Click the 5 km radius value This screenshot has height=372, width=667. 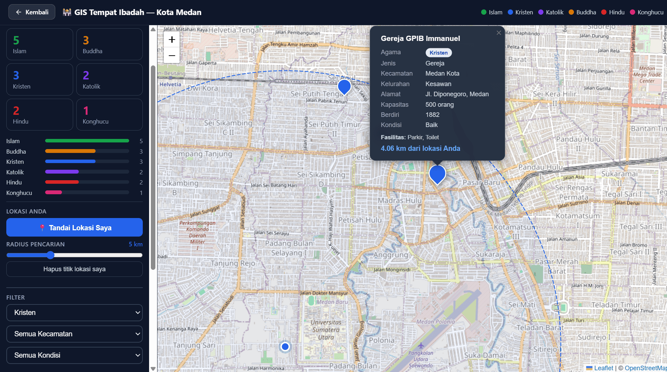pos(135,244)
